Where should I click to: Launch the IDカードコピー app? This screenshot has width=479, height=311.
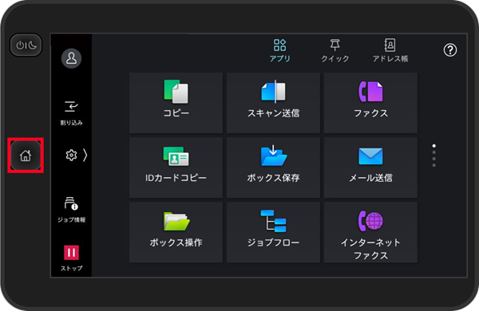176,167
